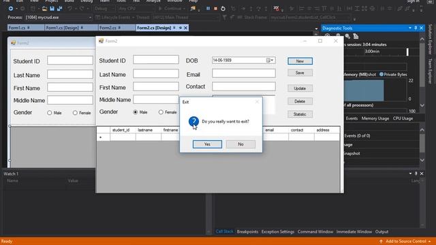Image resolution: width=436 pixels, height=245 pixels.
Task: Click the Events list scrollbar down arrow
Action: [422, 161]
